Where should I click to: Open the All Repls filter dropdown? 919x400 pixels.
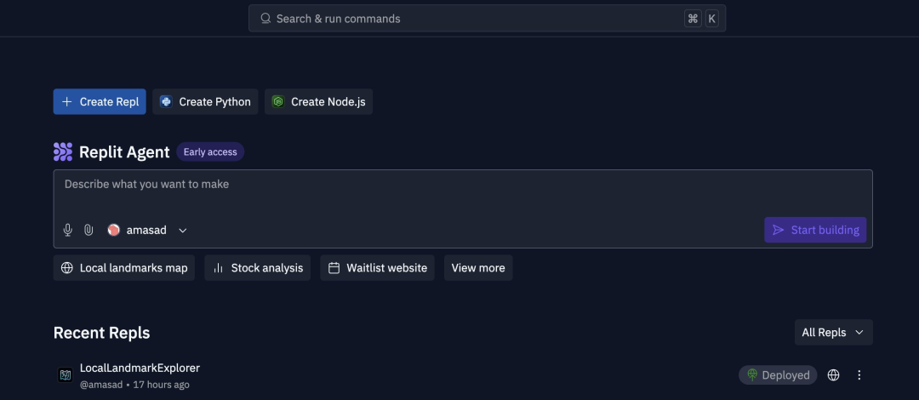[833, 332]
